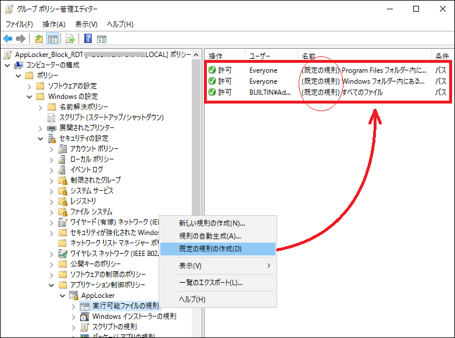This screenshot has width=455, height=338.
Task: Expand the アカウント ポリシー node arrow
Action: pos(52,149)
